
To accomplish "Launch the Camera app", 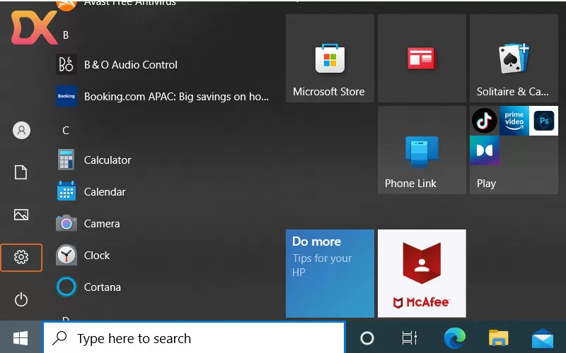I will (x=101, y=224).
